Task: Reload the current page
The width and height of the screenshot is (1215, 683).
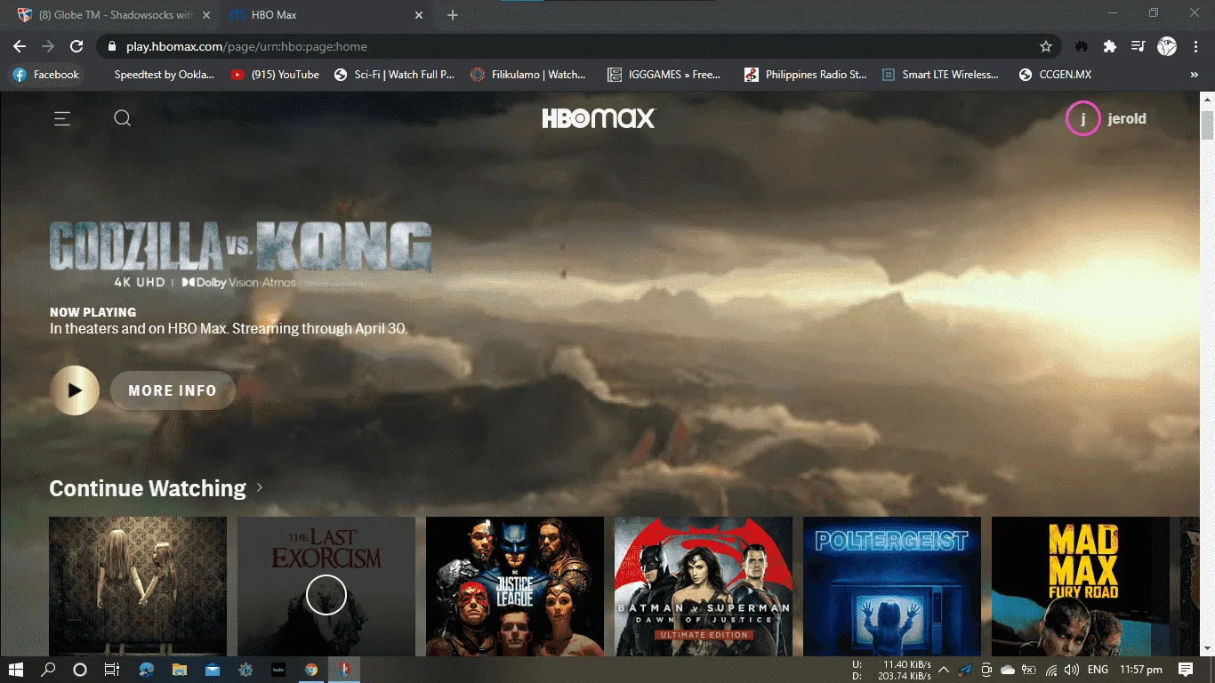Action: 76,46
